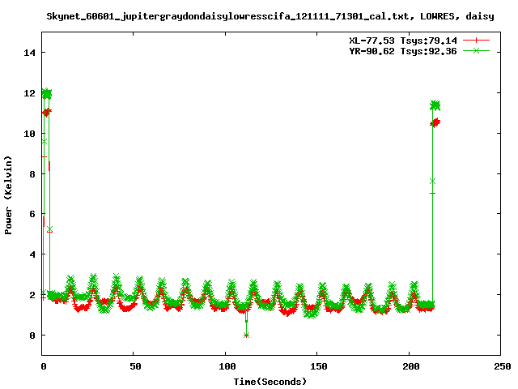Click the y-axis tick label 6

click(32, 214)
